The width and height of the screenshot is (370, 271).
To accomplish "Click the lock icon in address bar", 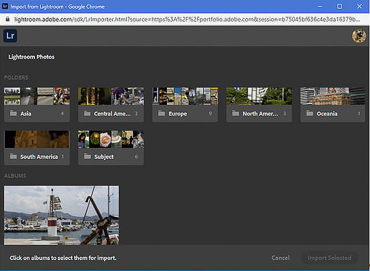I will click(8, 19).
